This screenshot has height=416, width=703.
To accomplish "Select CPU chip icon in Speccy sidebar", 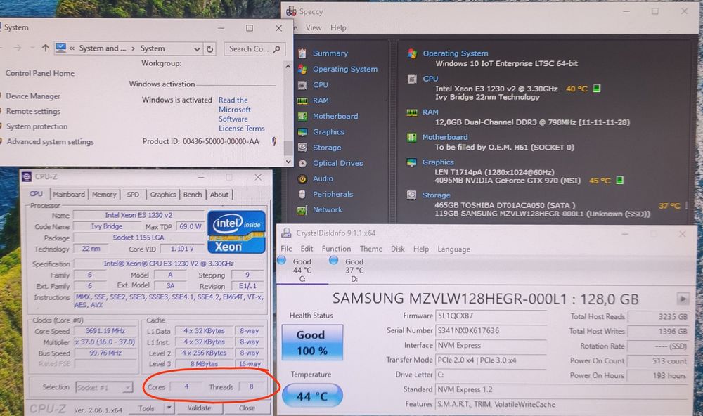I will (302, 85).
